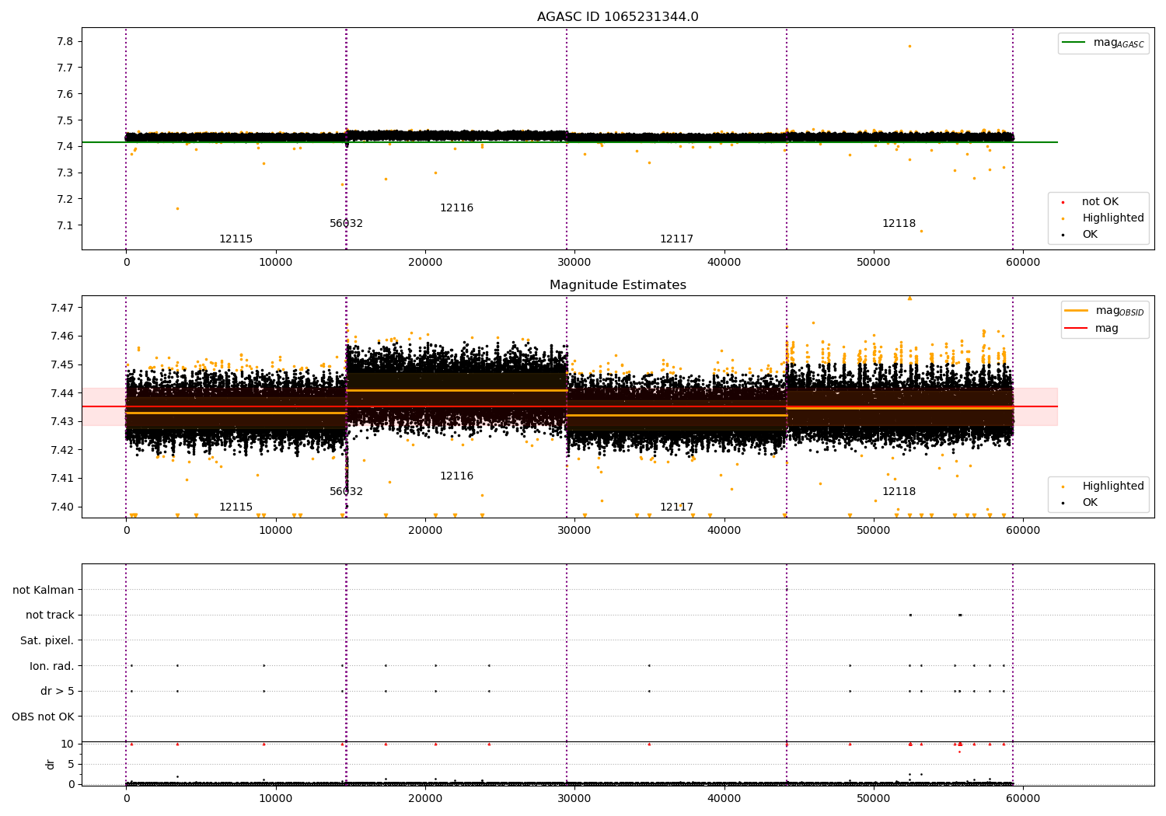Click y-axis tick 7.47 in middle plot
Screen dimensions: 1166x816
pos(61,308)
